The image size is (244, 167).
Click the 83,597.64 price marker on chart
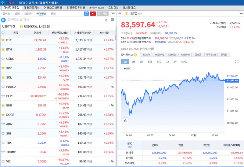tap(232, 80)
